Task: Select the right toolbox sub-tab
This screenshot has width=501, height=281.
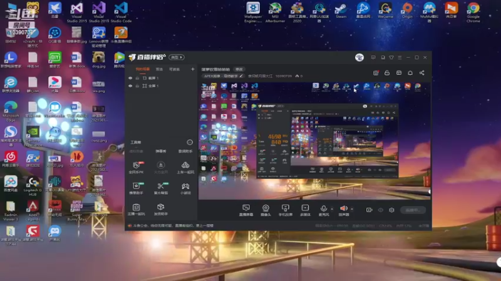Action: 185,151
